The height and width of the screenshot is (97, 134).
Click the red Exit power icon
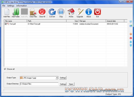coord(97,12)
